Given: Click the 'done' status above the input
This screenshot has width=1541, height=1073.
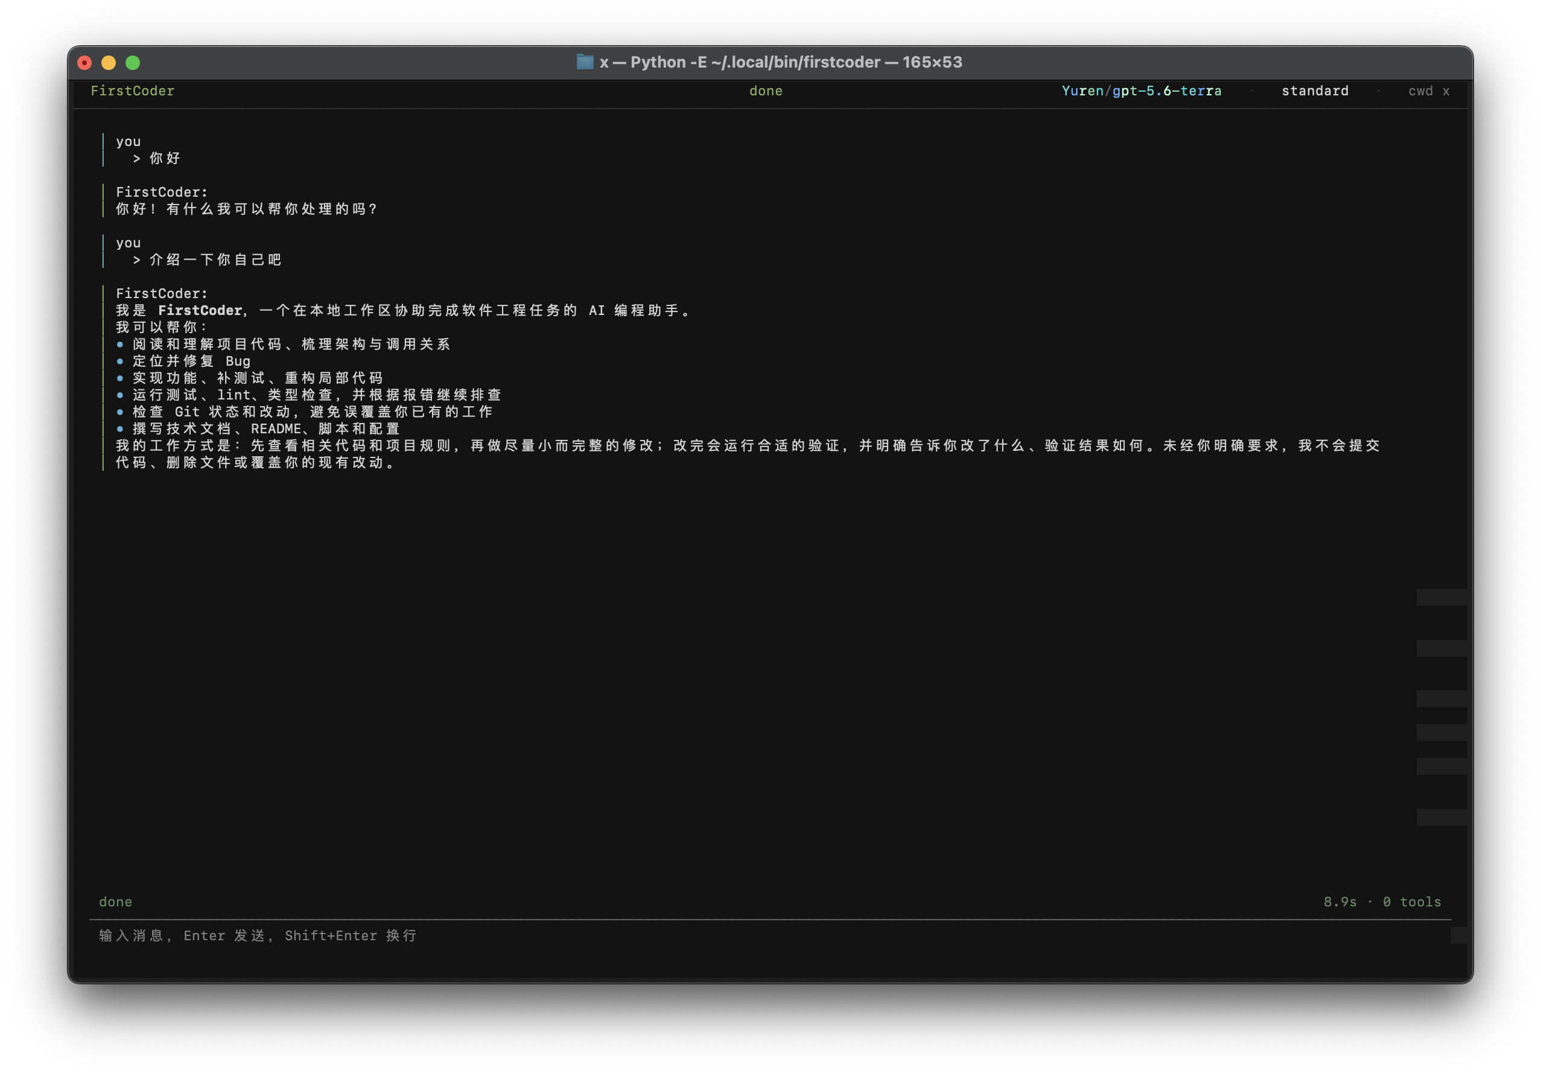Looking at the screenshot, I should pyautogui.click(x=115, y=902).
